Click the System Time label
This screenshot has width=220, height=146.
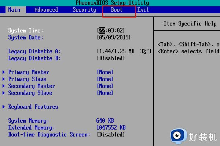26,31
